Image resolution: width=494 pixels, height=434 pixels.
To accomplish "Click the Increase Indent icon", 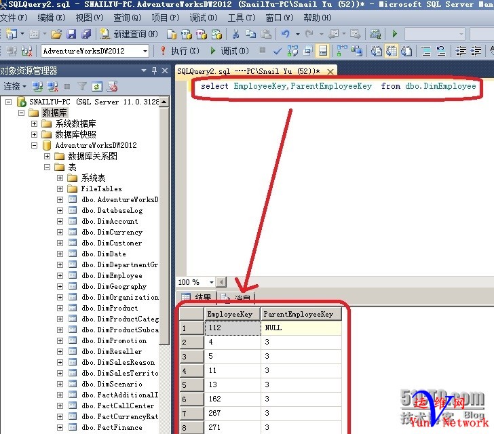I will click(476, 51).
